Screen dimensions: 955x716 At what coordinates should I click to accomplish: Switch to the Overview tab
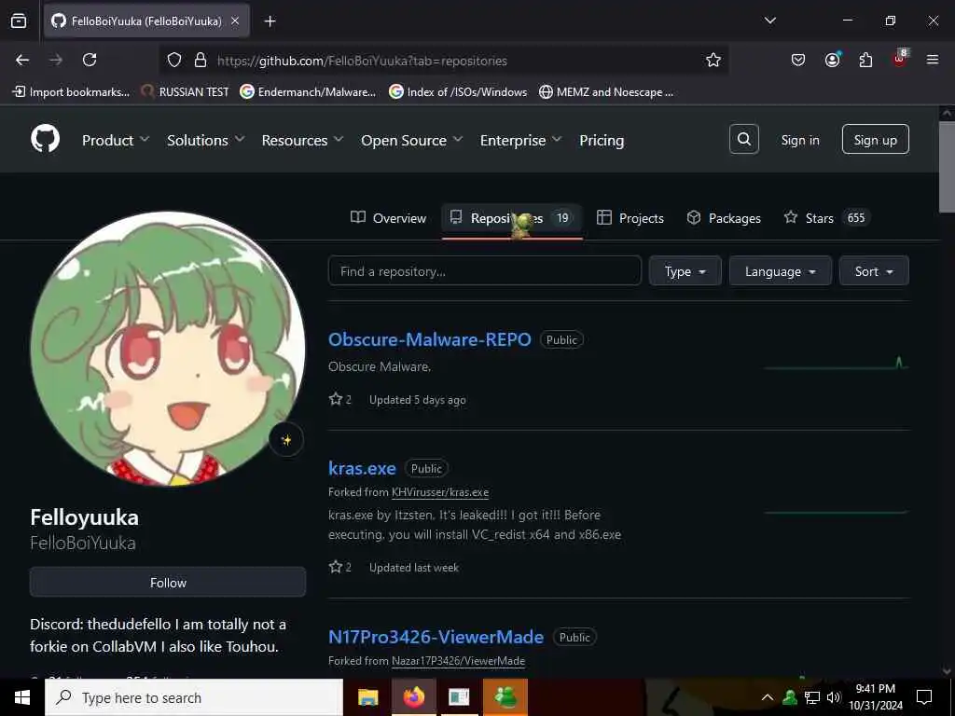click(x=389, y=218)
